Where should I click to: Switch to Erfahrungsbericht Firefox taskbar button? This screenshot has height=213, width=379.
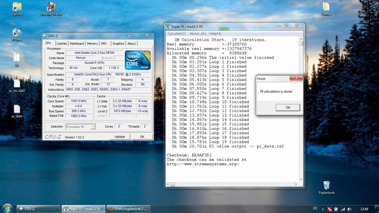pos(128,209)
